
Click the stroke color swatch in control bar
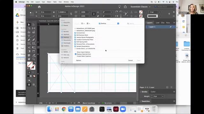click(x=141, y=16)
